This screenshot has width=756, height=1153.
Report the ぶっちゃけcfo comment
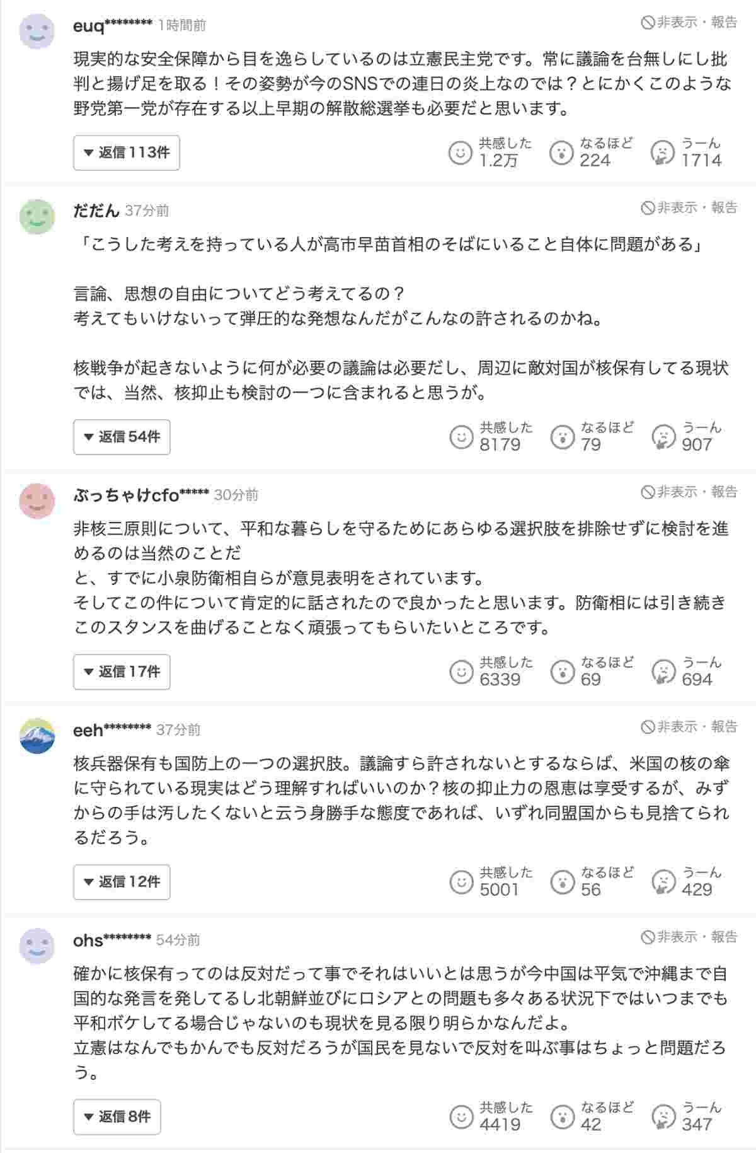(689, 492)
